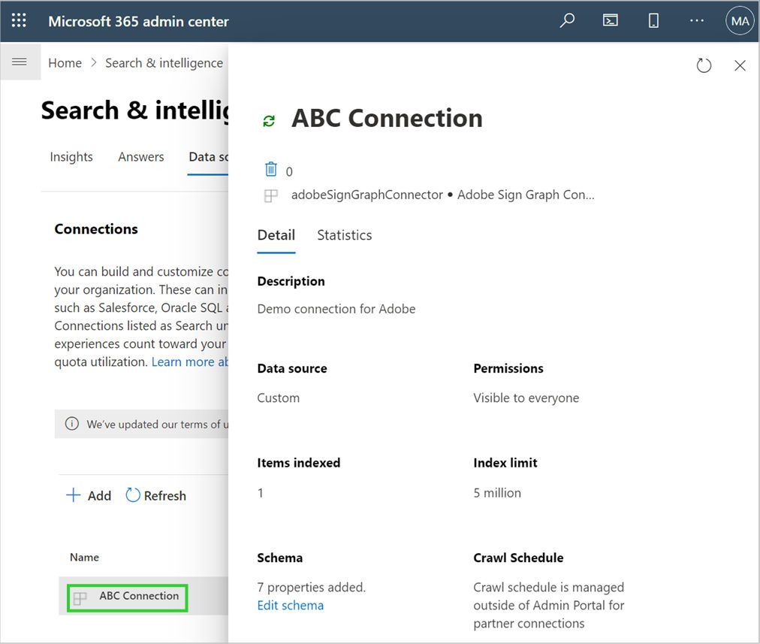Open the MA account avatar

tap(740, 21)
